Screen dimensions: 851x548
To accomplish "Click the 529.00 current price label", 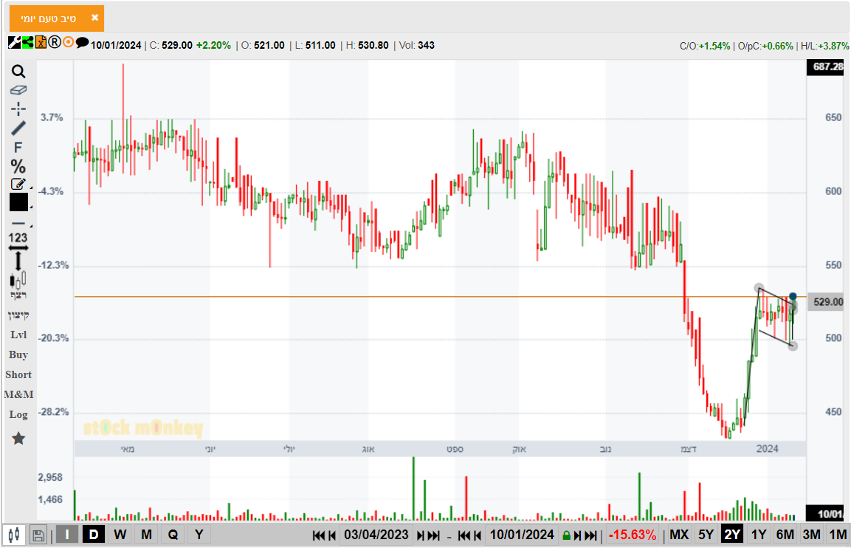I will click(827, 302).
